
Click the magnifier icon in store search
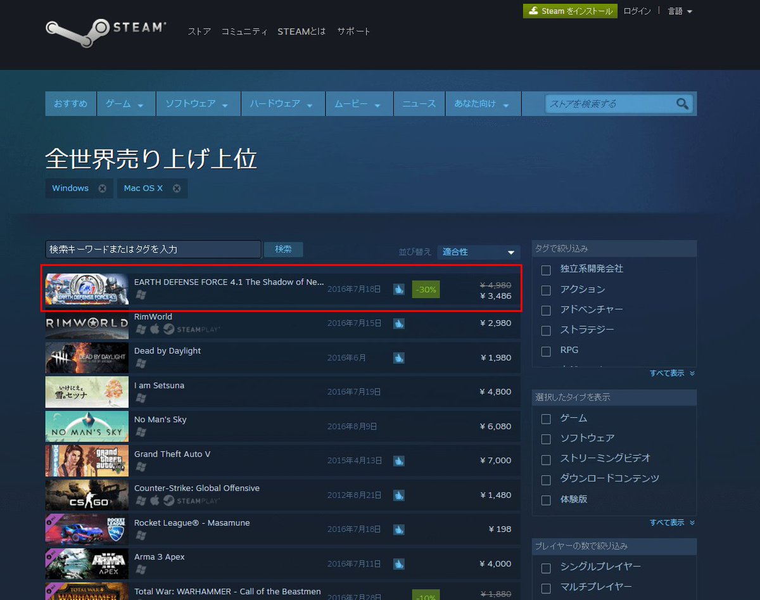[x=682, y=104]
